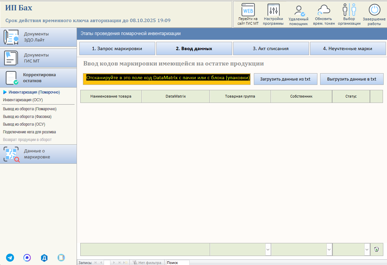Click the Выбор организации caption
The width and height of the screenshot is (387, 265).
coord(349,21)
